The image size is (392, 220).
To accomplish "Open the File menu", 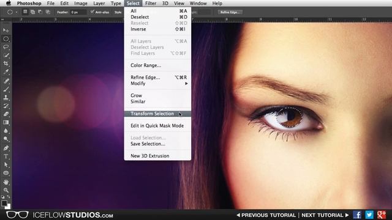I will point(51,3).
